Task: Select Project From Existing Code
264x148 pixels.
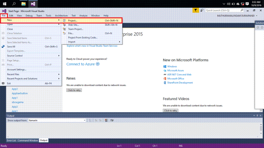Action: [x=92, y=37]
